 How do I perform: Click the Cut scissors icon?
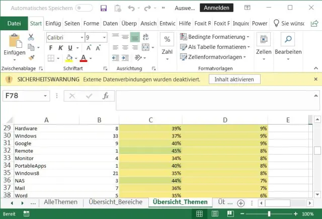pos(31,37)
